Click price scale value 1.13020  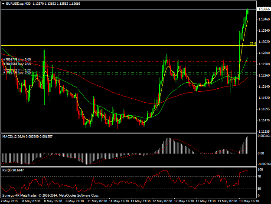264,42
